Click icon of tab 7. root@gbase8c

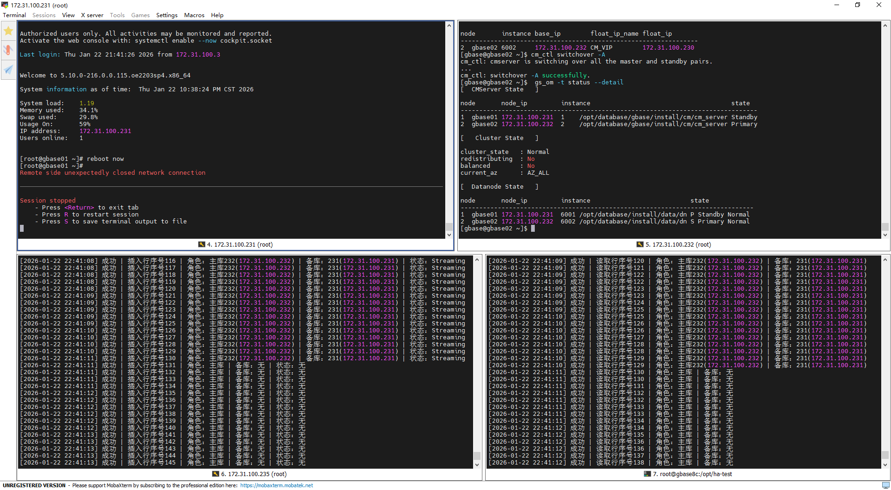[647, 474]
